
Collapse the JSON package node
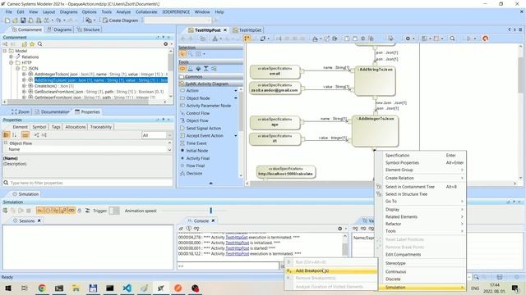[x=17, y=68]
